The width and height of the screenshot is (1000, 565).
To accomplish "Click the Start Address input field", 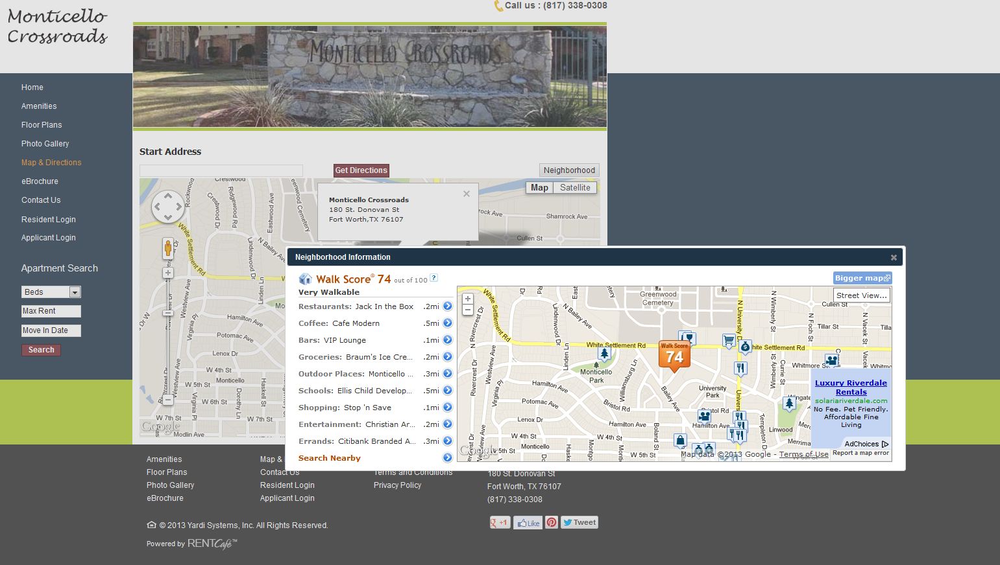I will pos(221,170).
